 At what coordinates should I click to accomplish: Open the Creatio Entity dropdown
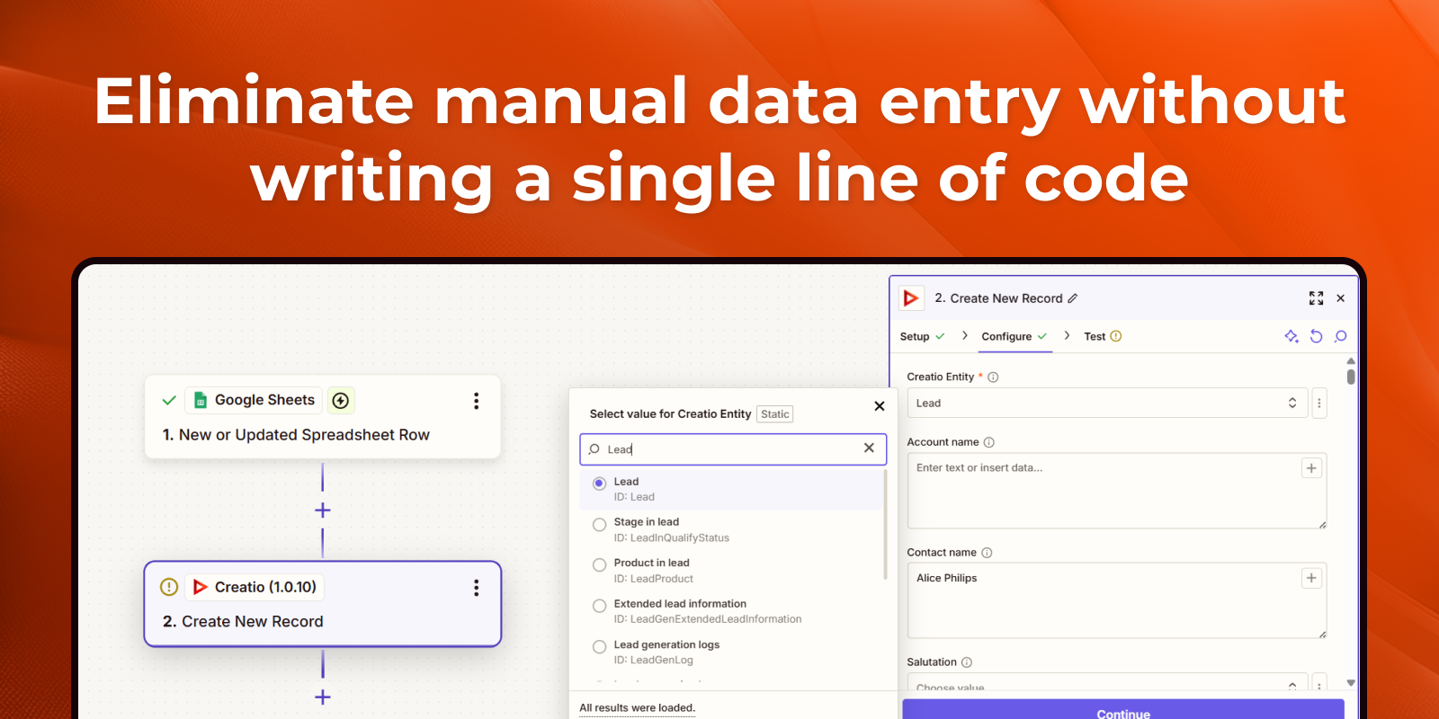point(1106,404)
